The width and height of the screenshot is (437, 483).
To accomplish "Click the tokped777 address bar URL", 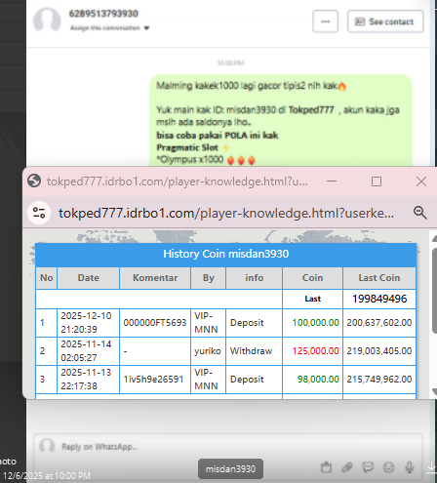I will pos(226,214).
